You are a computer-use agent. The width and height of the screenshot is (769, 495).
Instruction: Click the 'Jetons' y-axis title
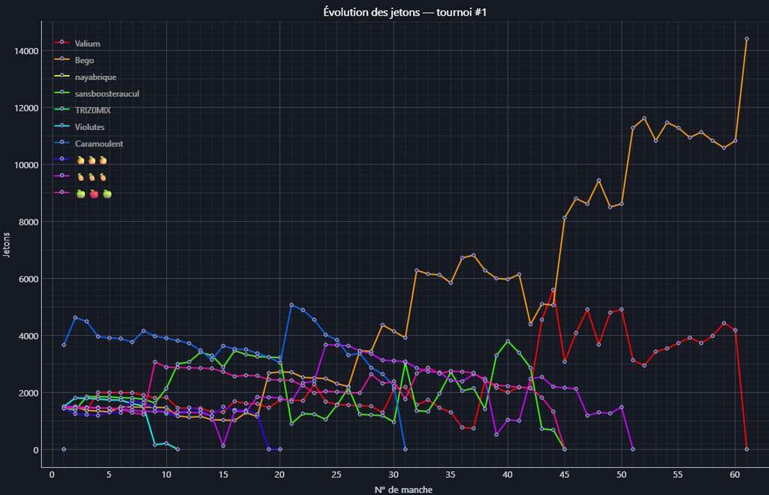click(x=6, y=244)
